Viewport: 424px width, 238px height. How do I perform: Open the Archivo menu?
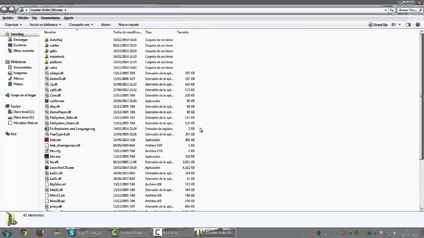(x=8, y=18)
